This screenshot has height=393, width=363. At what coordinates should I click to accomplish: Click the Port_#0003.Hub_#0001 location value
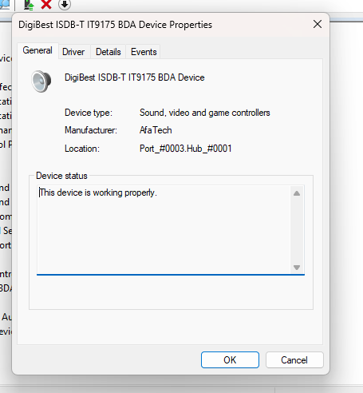tap(186, 149)
